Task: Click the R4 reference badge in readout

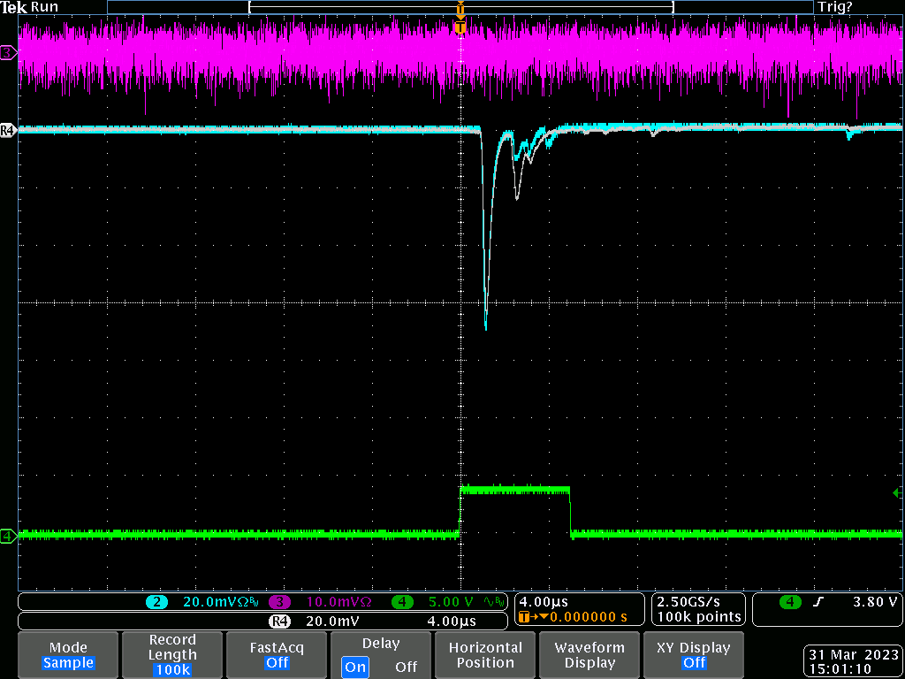Action: click(x=279, y=622)
